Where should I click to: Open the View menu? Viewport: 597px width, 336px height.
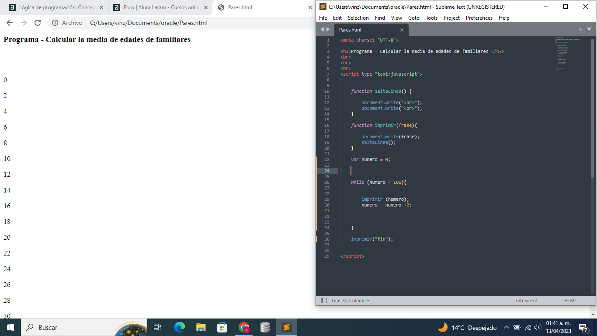[x=397, y=18]
